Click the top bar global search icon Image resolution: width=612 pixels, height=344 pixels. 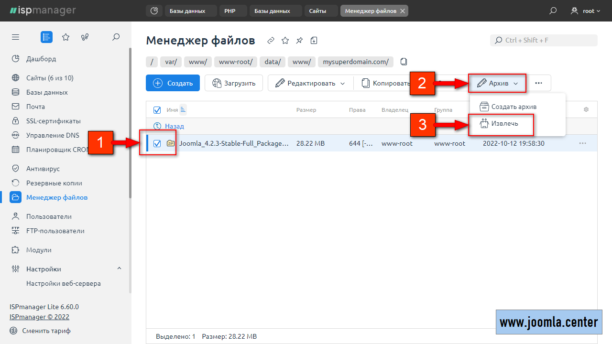point(553,11)
